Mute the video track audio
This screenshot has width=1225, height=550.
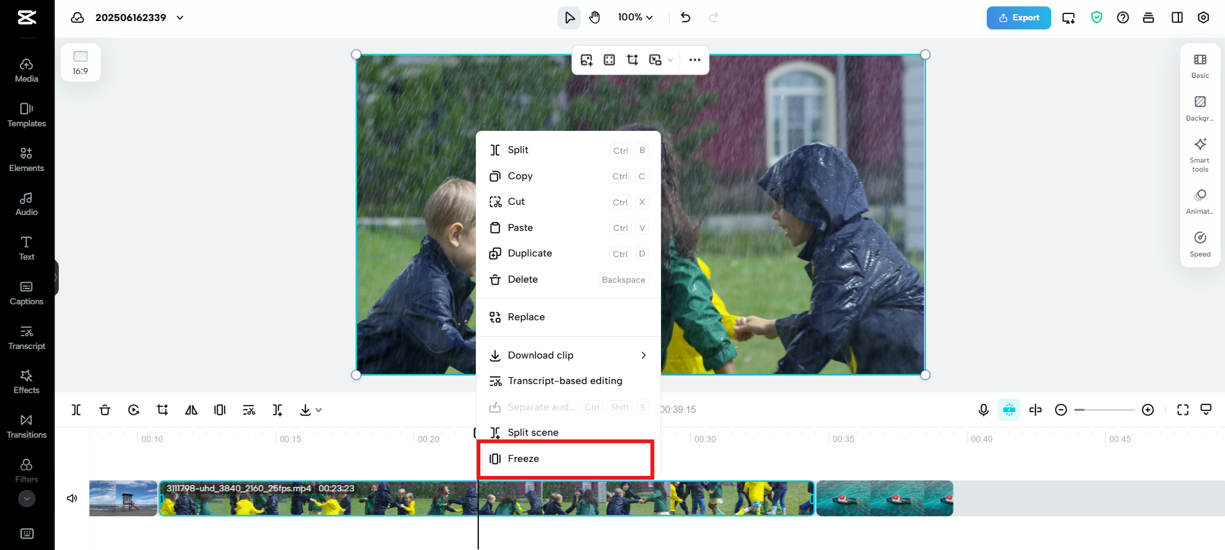(72, 498)
